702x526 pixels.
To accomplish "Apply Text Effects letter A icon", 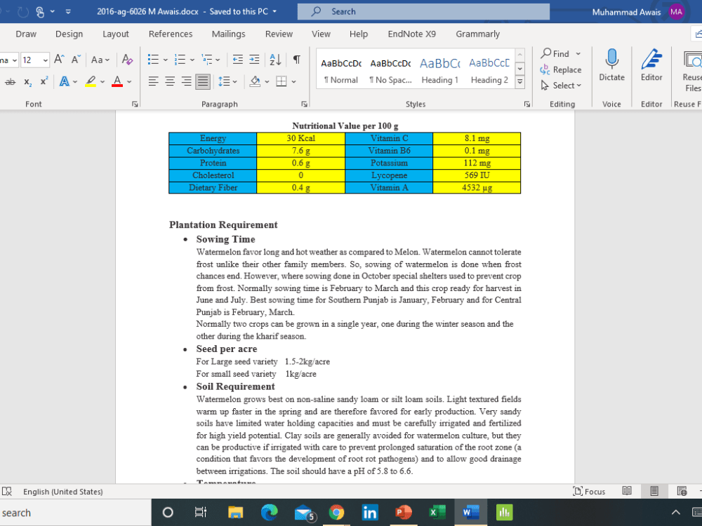I will tap(65, 82).
